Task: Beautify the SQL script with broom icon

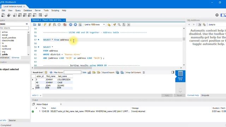Action: point(114,25)
